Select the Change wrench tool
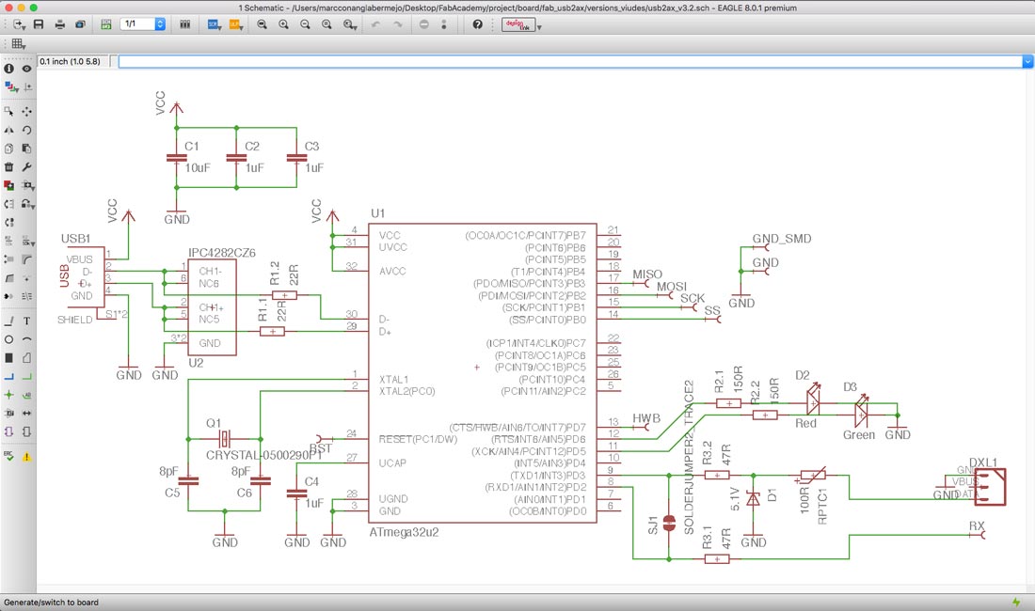The image size is (1035, 611). pyautogui.click(x=27, y=166)
